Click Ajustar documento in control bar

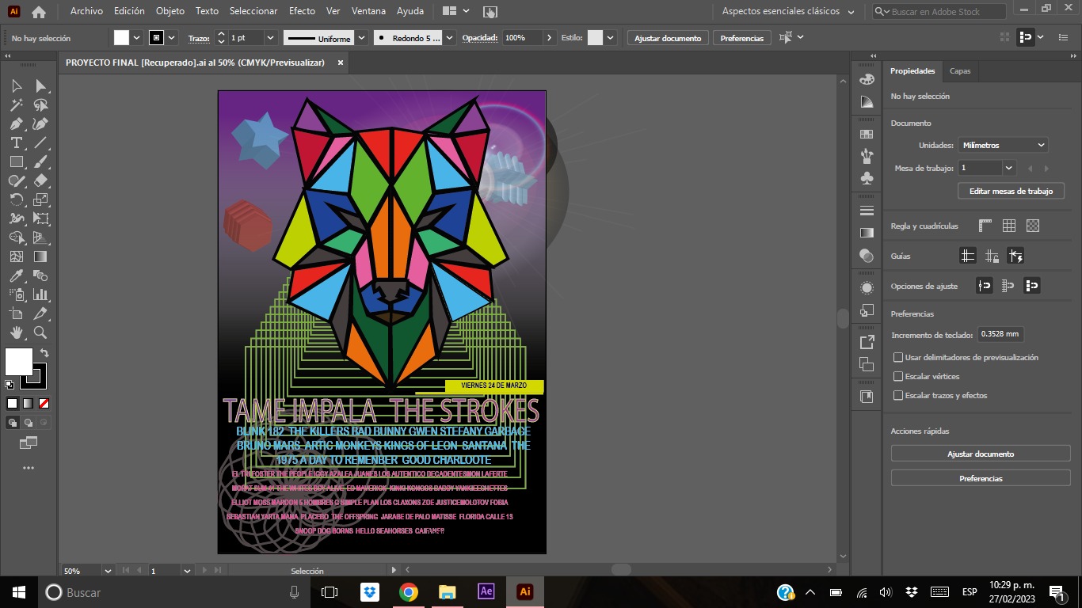[668, 38]
